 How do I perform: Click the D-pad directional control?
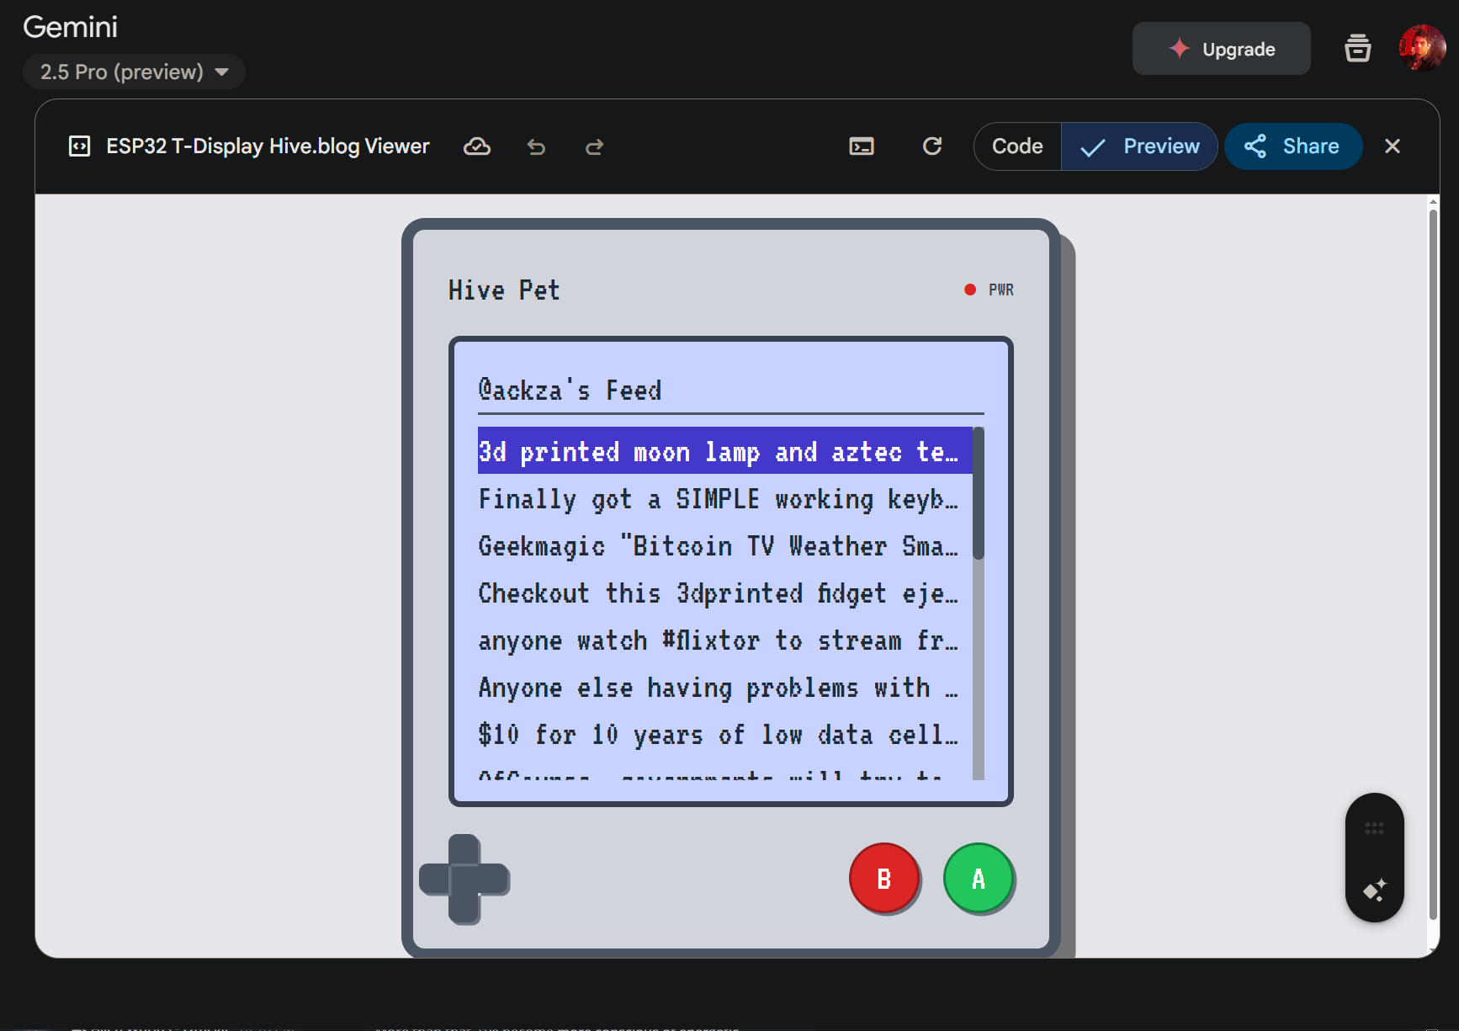coord(464,880)
